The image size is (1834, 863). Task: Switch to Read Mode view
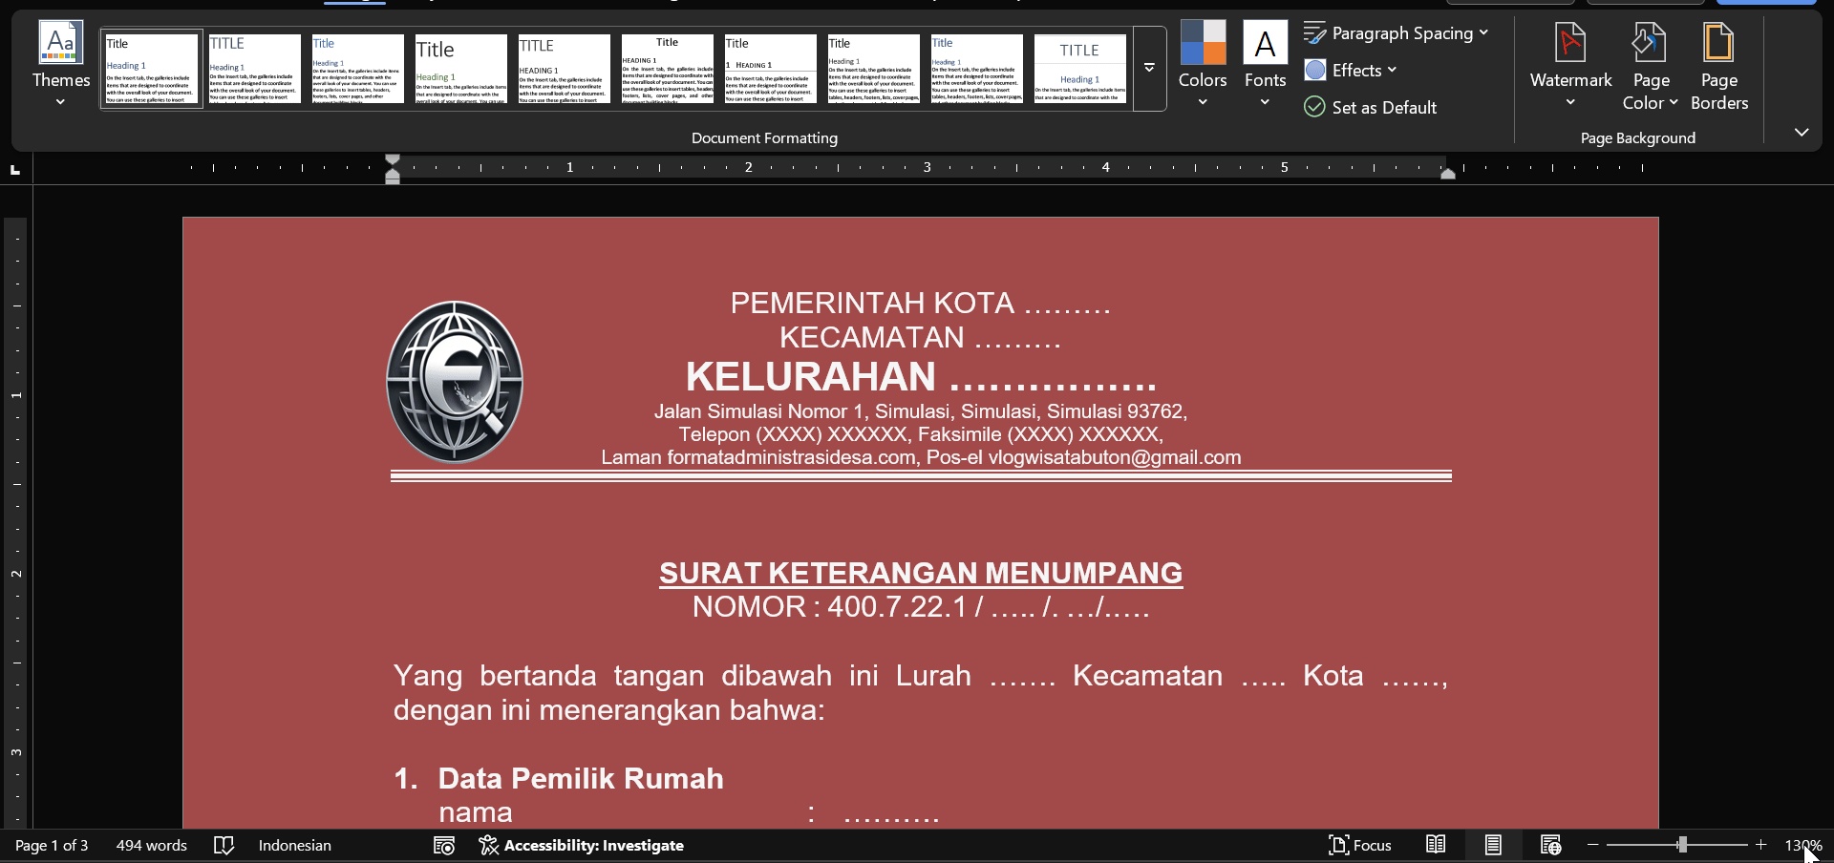point(1436,845)
